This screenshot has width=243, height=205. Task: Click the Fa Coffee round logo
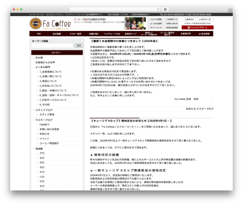tap(35, 23)
